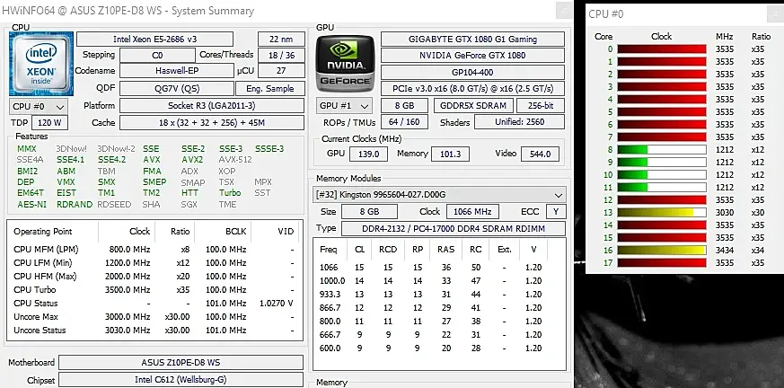Close the CPU #0 window

point(776,14)
